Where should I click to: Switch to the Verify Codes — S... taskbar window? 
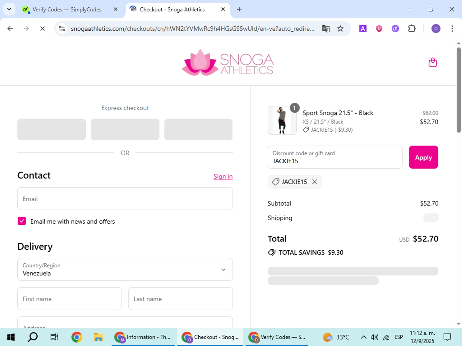[277, 337]
